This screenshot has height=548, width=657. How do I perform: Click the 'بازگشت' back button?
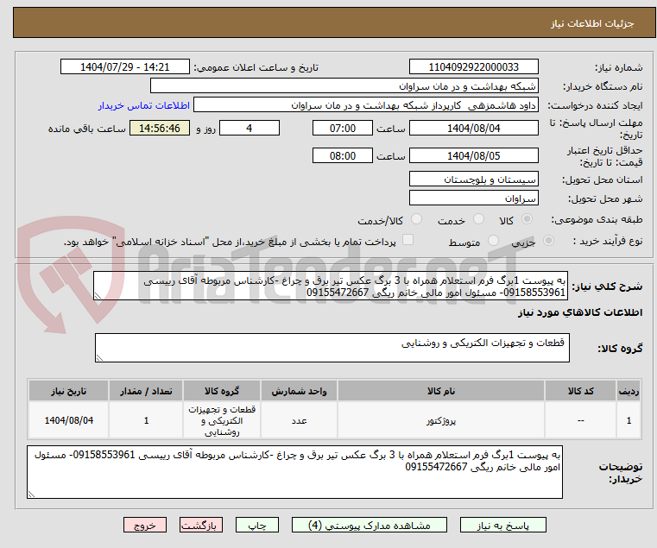click(x=201, y=525)
